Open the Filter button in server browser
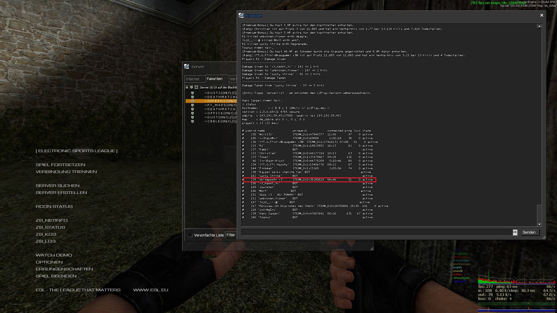Image resolution: width=557 pixels, height=313 pixels. tap(231, 235)
